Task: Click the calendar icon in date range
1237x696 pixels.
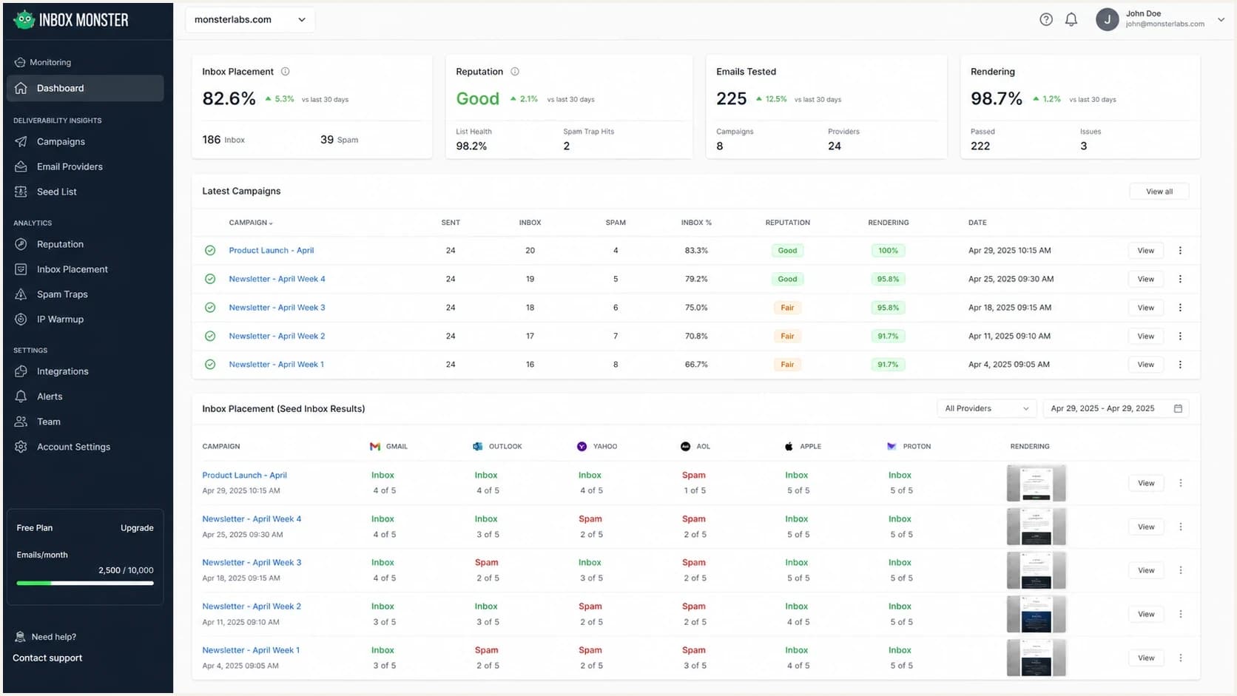Action: (1178, 408)
